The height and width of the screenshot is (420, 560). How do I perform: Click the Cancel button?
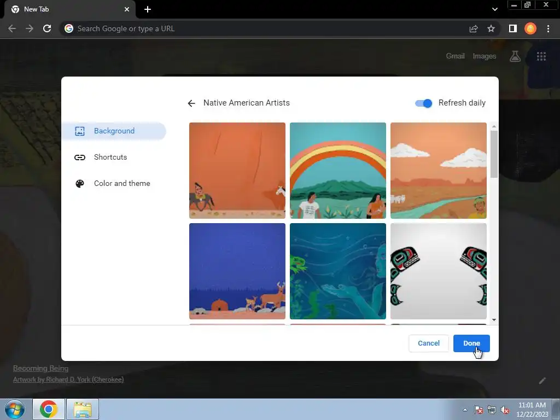click(x=429, y=343)
